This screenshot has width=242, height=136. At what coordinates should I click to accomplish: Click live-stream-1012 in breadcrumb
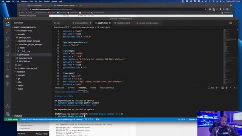(x=62, y=27)
